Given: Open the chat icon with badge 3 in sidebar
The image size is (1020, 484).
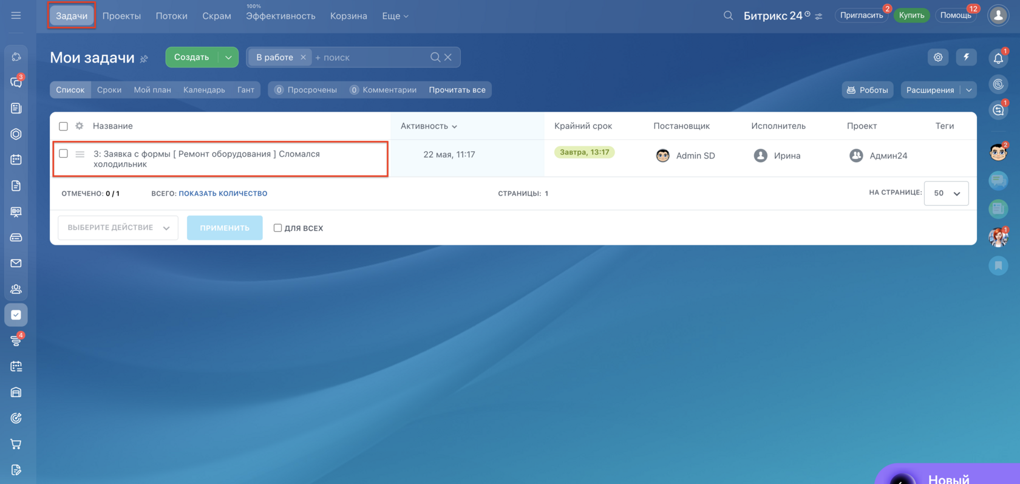Looking at the screenshot, I should [16, 83].
